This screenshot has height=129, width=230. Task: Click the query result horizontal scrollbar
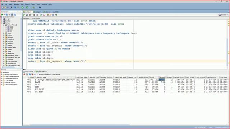click(x=79, y=125)
